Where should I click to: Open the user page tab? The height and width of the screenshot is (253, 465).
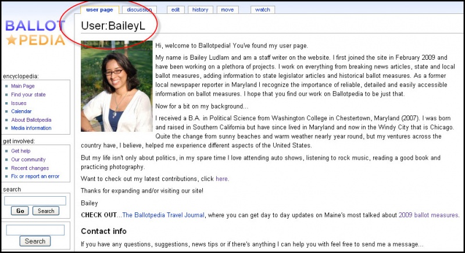click(99, 10)
